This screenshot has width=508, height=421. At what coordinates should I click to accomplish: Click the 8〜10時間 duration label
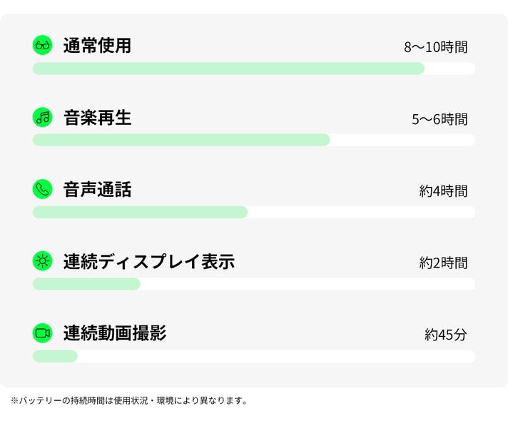tap(435, 48)
